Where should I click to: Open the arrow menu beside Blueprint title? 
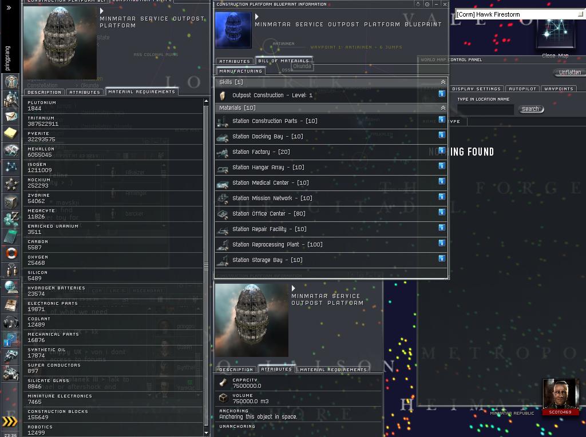click(257, 17)
